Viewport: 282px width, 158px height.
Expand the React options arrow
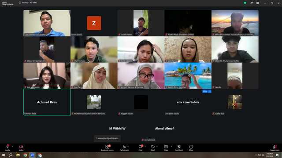point(157,147)
